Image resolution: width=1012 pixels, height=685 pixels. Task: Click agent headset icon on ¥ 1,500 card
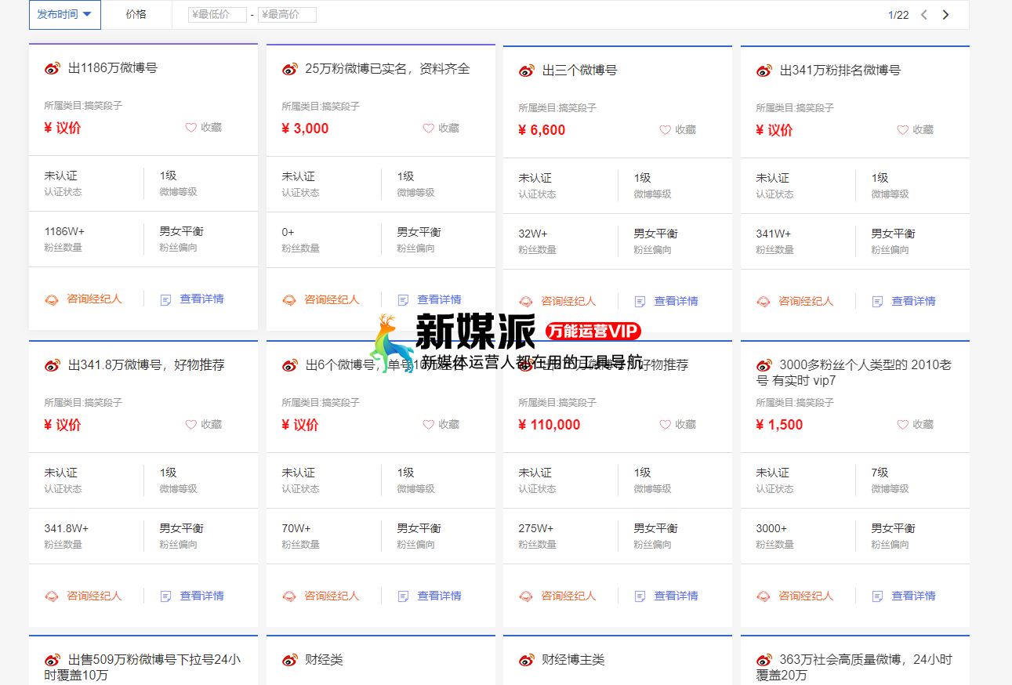coord(764,596)
